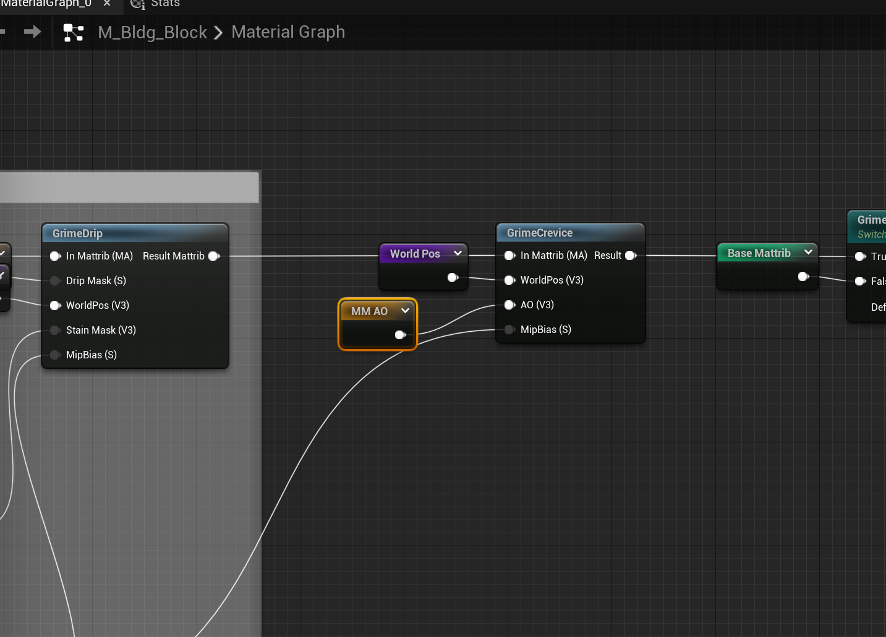This screenshot has height=637, width=886.
Task: Click the World Pos node output pin
Action: coord(453,277)
